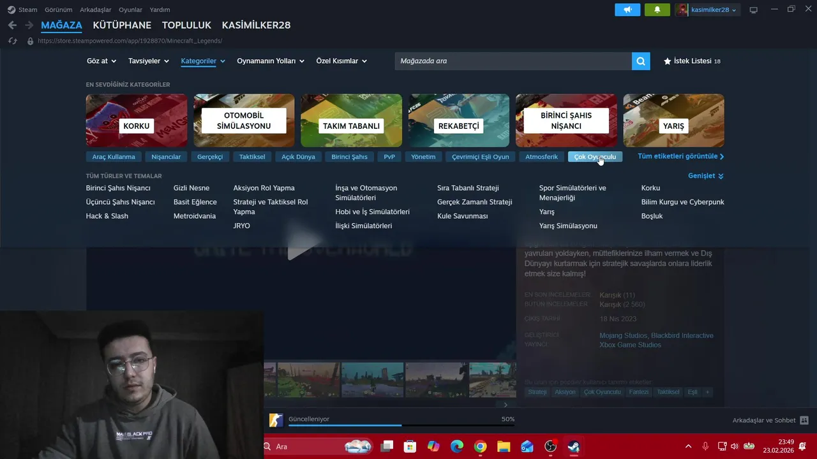Click the microphone tray icon
817x459 pixels.
click(705, 446)
